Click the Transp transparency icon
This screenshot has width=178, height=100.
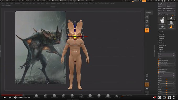pyautogui.click(x=147, y=80)
